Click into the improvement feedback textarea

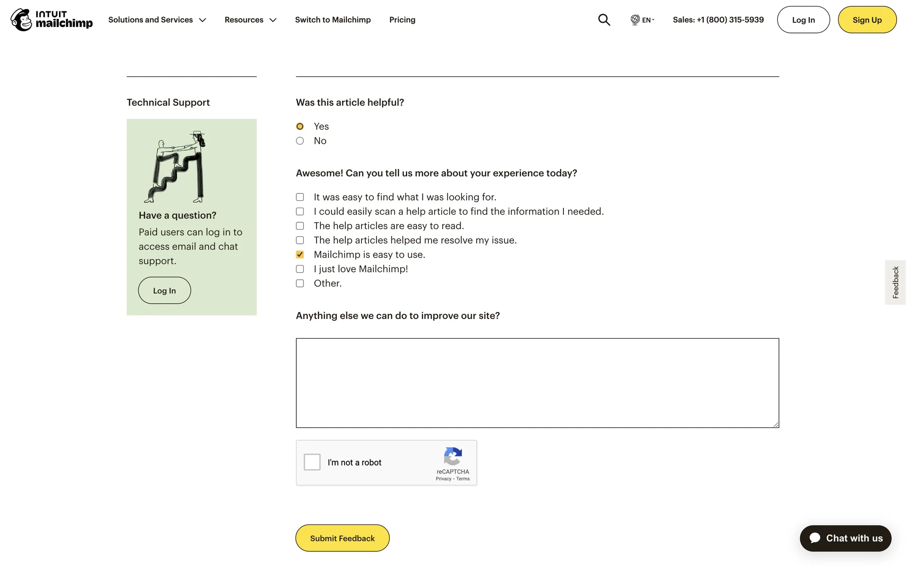[x=537, y=383]
